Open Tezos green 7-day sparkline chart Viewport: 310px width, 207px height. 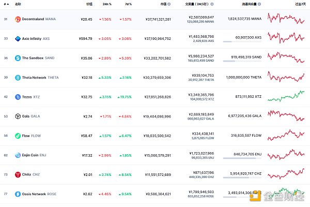pos(286,96)
